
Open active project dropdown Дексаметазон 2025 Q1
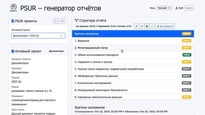click(x=38, y=35)
